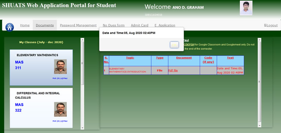Click the classes panel scroll-up arrow

(82, 40)
